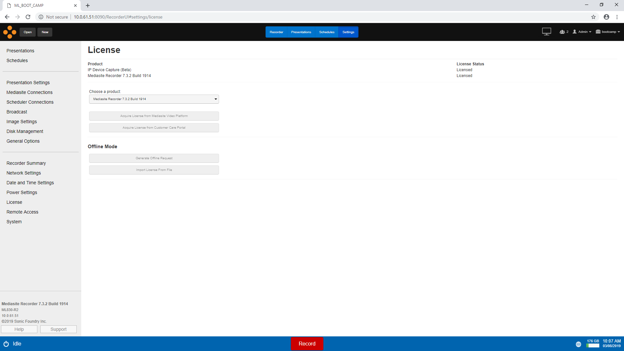Select License in the sidebar

(x=14, y=202)
